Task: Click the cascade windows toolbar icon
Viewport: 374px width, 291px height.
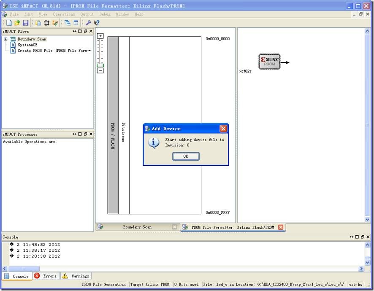Action: (68, 23)
